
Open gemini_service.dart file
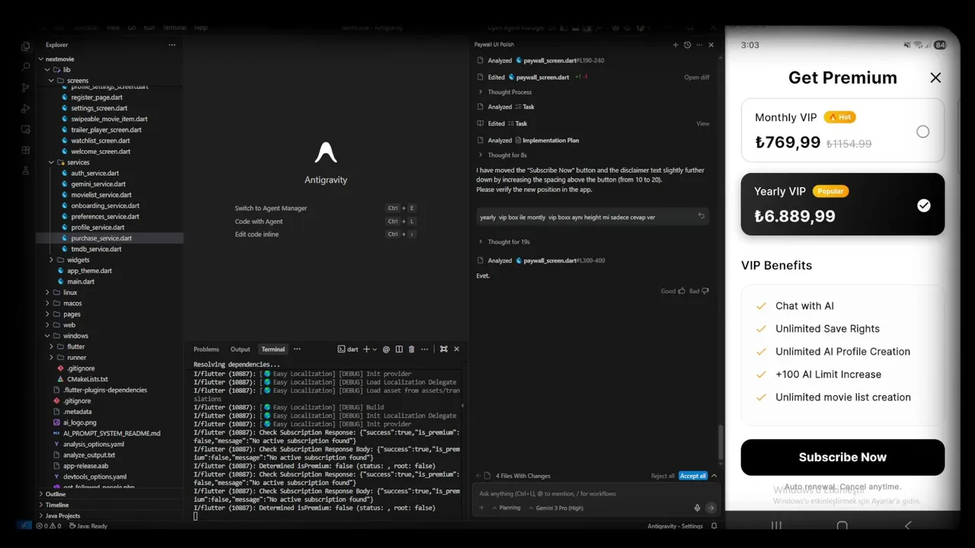(x=98, y=184)
